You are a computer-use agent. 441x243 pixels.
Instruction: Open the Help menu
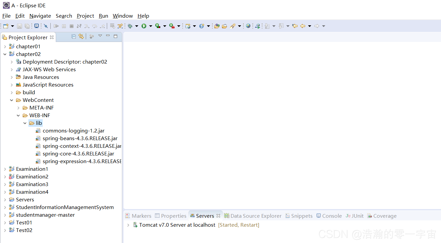[x=143, y=16]
